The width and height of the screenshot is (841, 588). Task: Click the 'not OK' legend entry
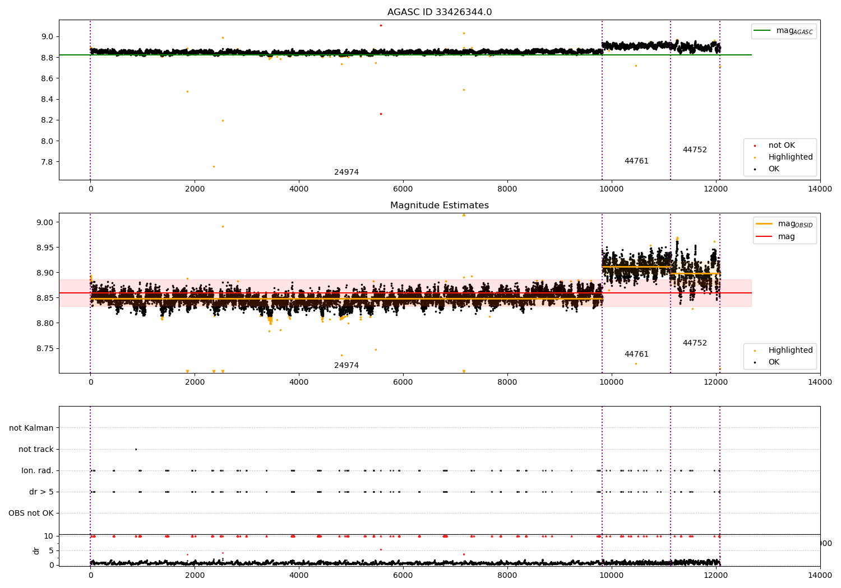pos(782,146)
